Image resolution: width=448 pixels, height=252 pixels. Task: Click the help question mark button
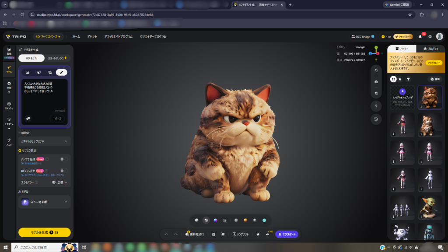(x=376, y=106)
